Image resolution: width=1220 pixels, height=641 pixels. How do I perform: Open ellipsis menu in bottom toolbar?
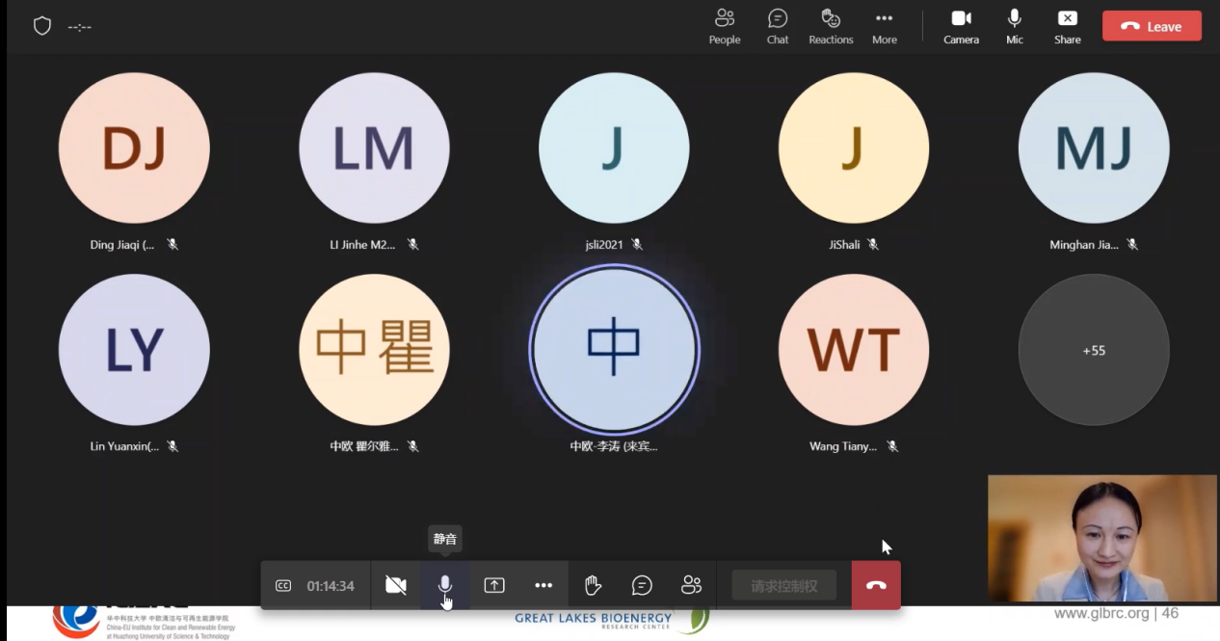544,585
